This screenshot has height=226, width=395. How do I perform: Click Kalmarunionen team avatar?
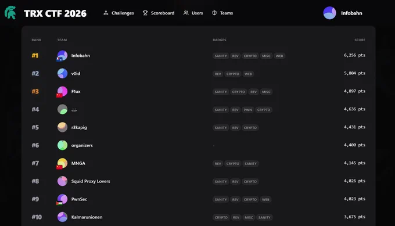pos(62,217)
